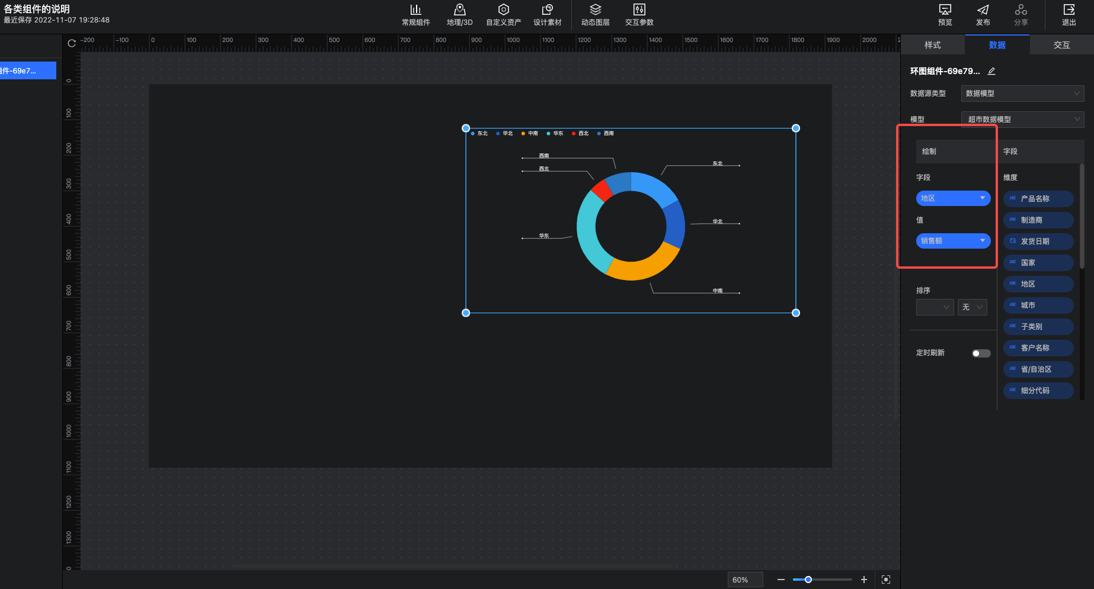
Task: Click the field list vertical scrollbar
Action: (1082, 216)
